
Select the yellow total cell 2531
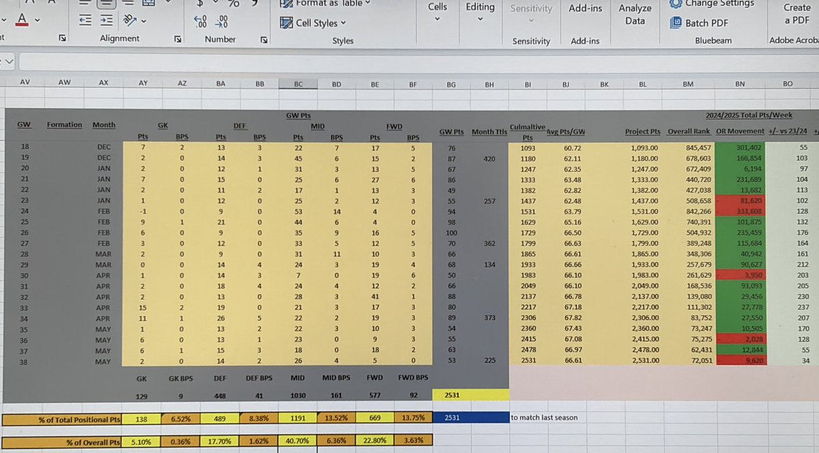(x=470, y=394)
